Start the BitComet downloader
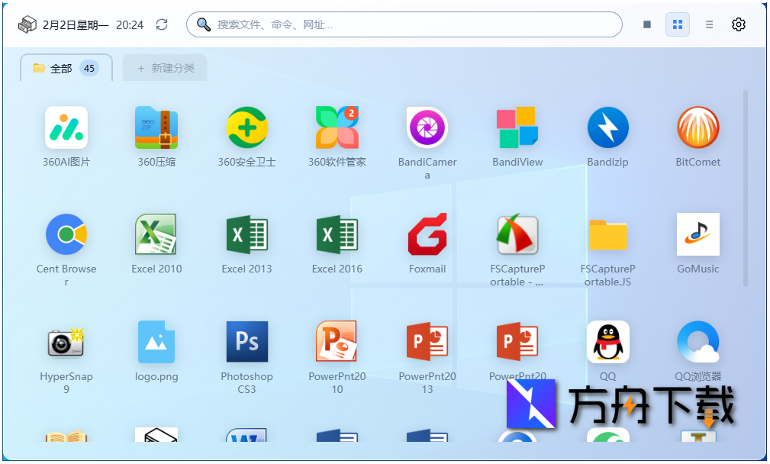 pyautogui.click(x=698, y=127)
